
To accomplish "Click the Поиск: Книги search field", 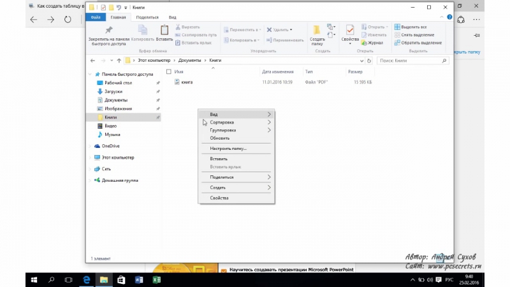I will 412,61.
